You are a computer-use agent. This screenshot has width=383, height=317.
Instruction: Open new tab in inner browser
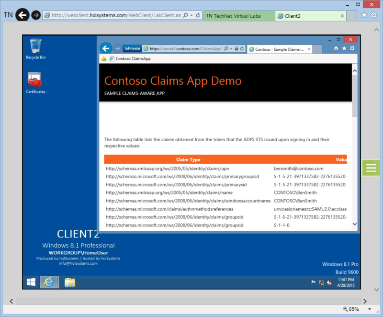(317, 49)
